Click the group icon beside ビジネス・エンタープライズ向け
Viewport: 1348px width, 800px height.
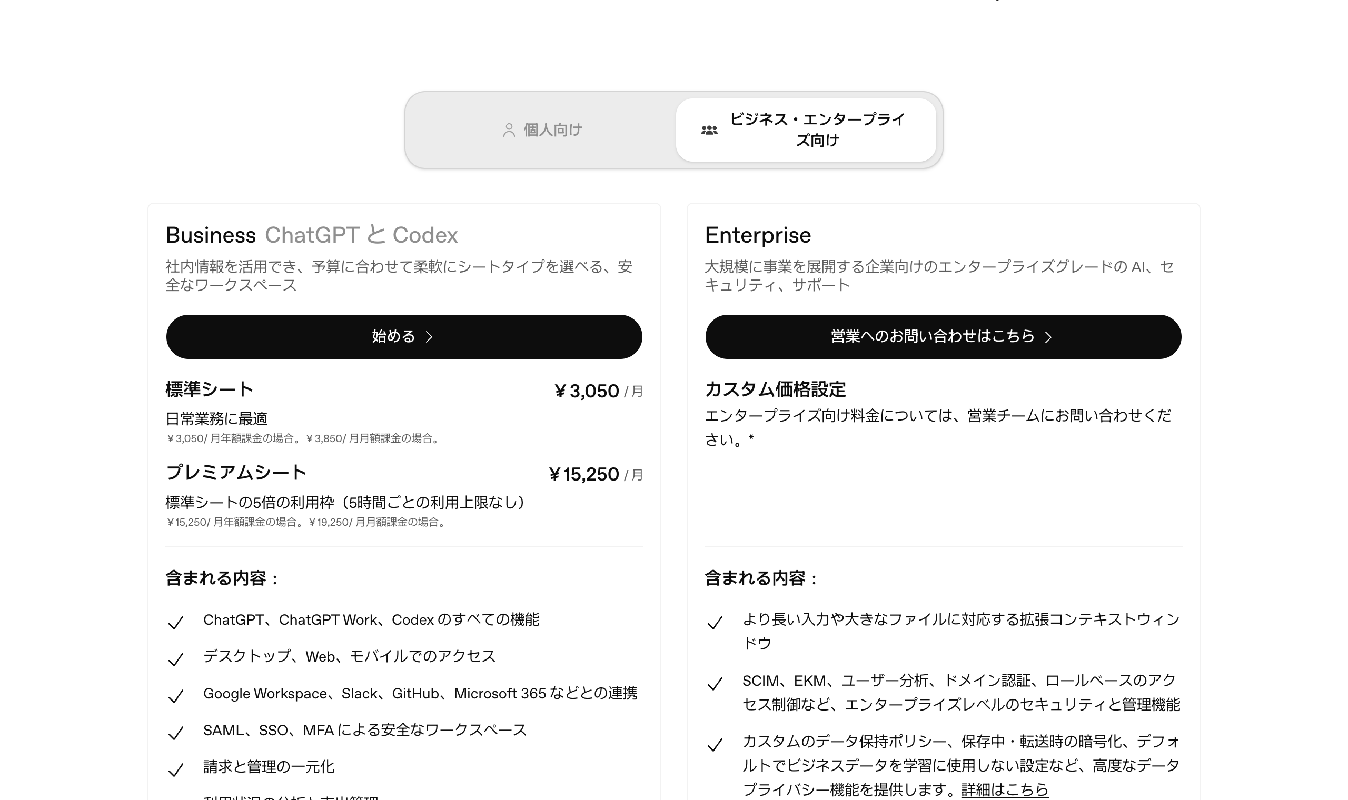point(709,130)
